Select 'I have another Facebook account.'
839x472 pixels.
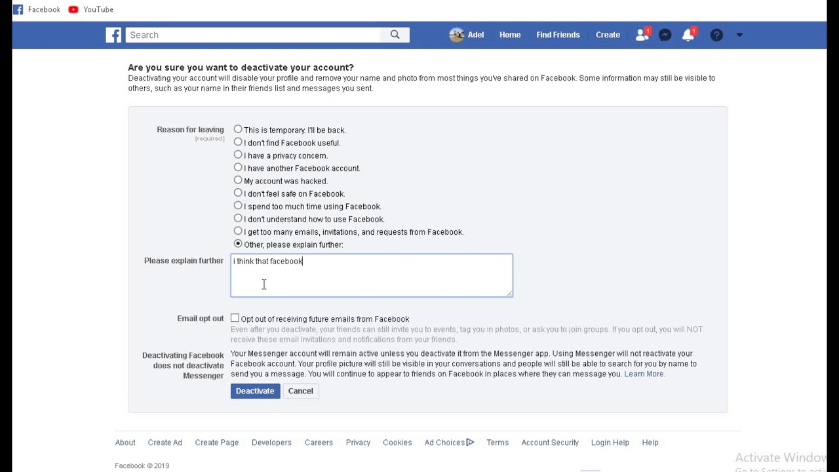(x=238, y=167)
